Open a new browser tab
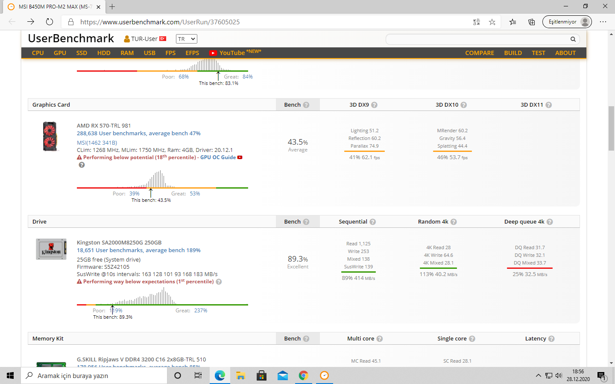 click(112, 7)
